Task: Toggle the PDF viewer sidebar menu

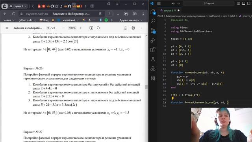Action: pos(7,28)
